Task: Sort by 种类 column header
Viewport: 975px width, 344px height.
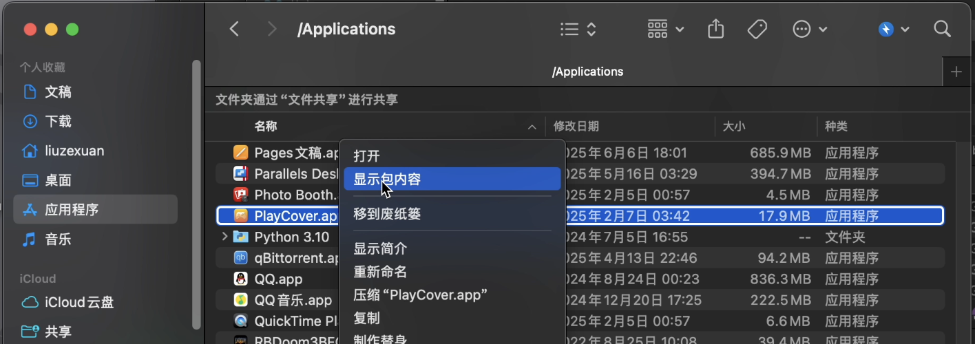Action: [837, 127]
